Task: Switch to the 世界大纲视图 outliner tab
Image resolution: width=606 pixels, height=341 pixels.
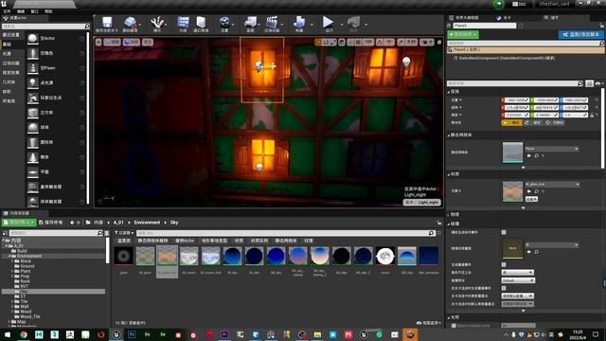Action: 465,18
